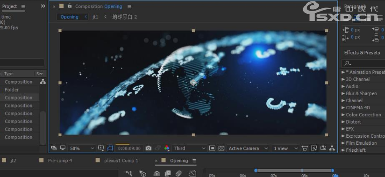
Task: Expand Audio effects category
Action: click(x=343, y=86)
